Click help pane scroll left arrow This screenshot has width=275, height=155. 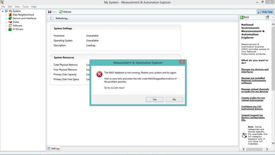coord(244,149)
